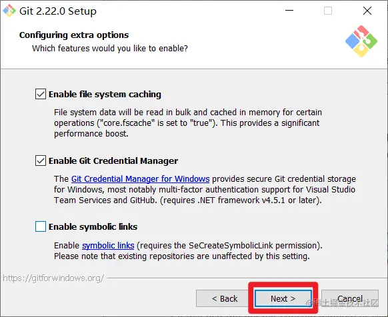The image size is (388, 317).
Task: Open the Git Credential Manager for Windows link
Action: pyautogui.click(x=140, y=178)
